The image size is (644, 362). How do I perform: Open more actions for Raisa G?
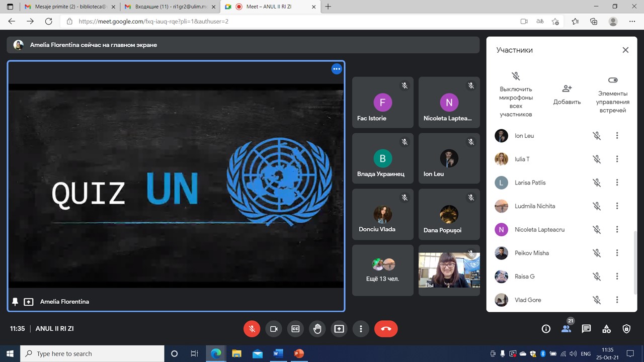click(x=617, y=277)
